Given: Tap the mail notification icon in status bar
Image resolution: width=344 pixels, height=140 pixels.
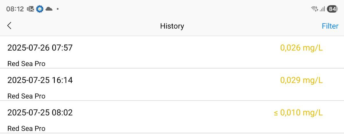Looking at the screenshot, I should pyautogui.click(x=30, y=9).
